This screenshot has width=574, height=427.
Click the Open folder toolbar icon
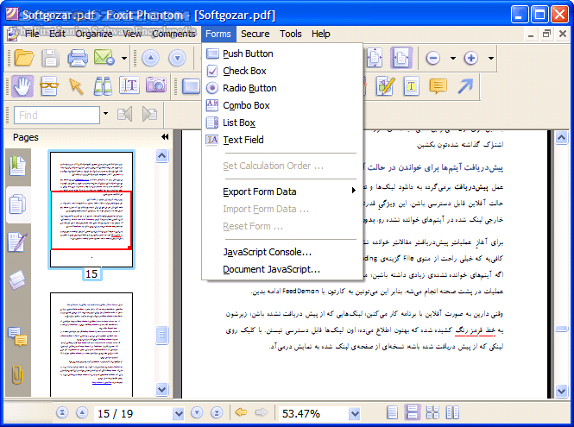point(24,58)
